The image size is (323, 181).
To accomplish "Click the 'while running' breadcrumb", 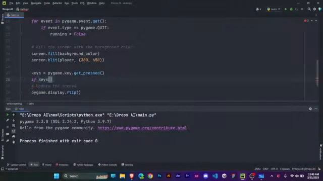I will tap(14, 104).
